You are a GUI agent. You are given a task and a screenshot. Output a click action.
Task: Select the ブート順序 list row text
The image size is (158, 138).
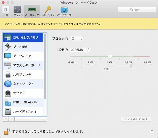[21, 47]
